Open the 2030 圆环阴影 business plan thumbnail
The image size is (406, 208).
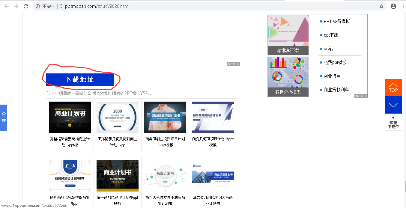tap(117, 117)
